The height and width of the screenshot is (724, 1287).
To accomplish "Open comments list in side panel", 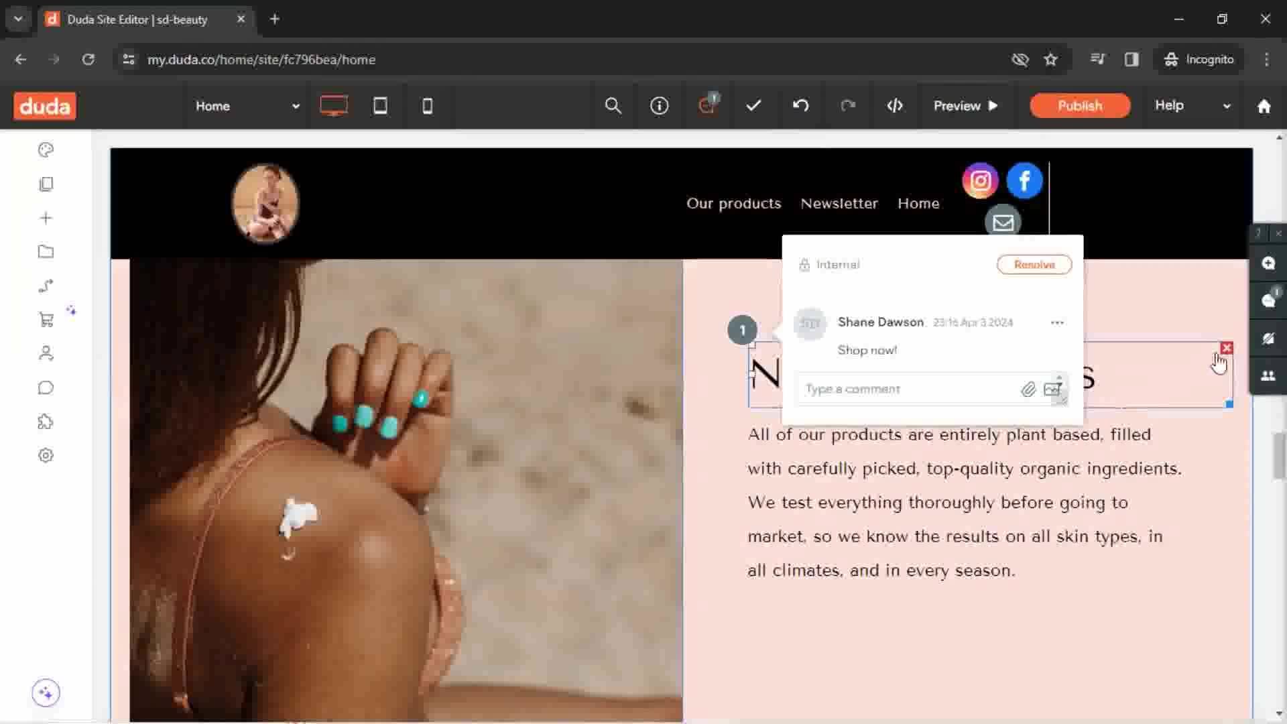I will click(x=1268, y=300).
